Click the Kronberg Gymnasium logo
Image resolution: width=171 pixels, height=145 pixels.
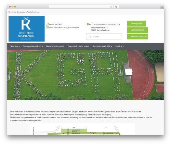point(27,29)
